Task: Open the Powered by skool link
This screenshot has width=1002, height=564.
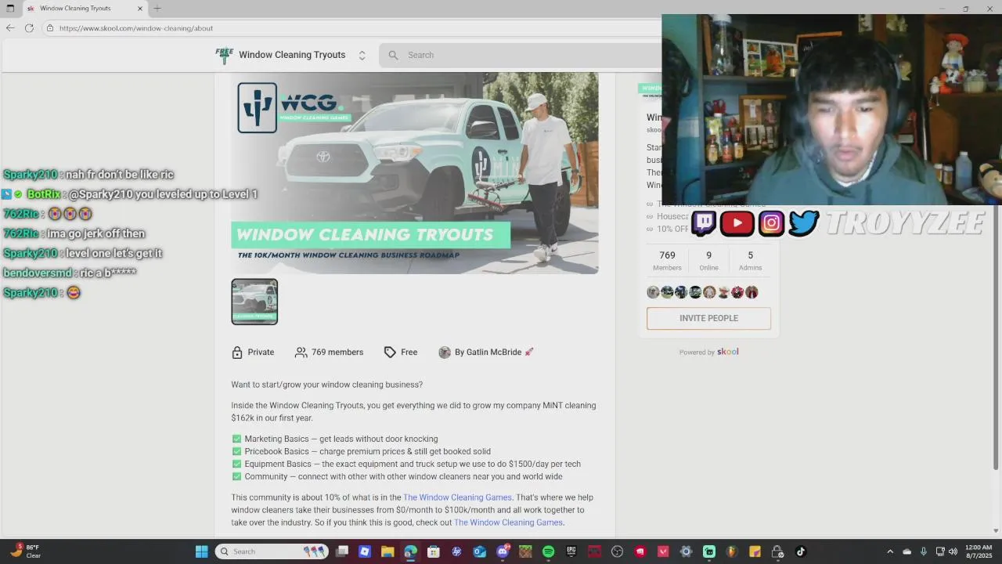Action: tap(708, 352)
